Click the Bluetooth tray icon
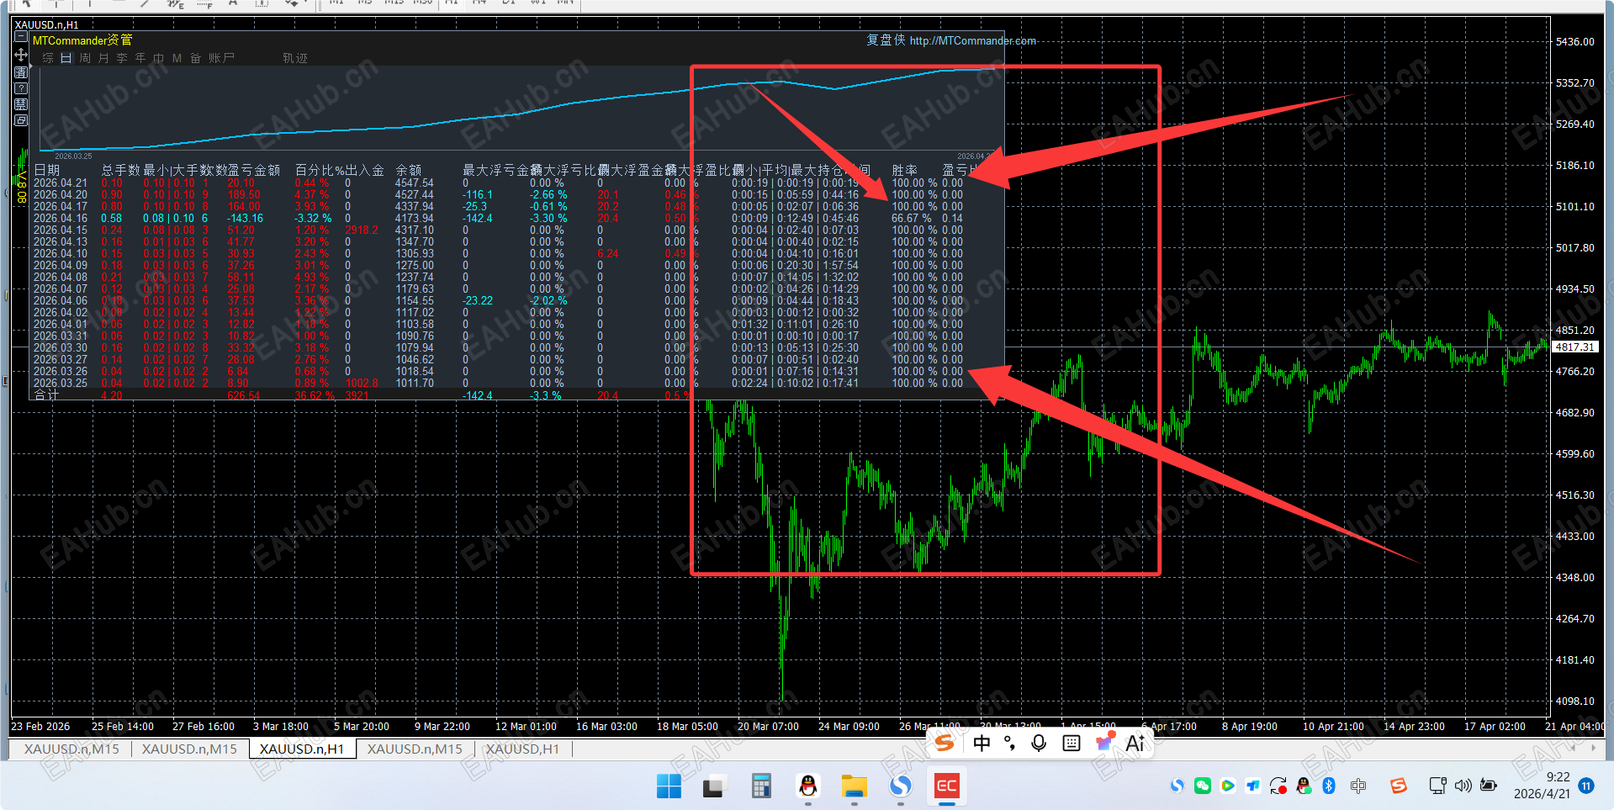This screenshot has width=1614, height=810. [1329, 786]
